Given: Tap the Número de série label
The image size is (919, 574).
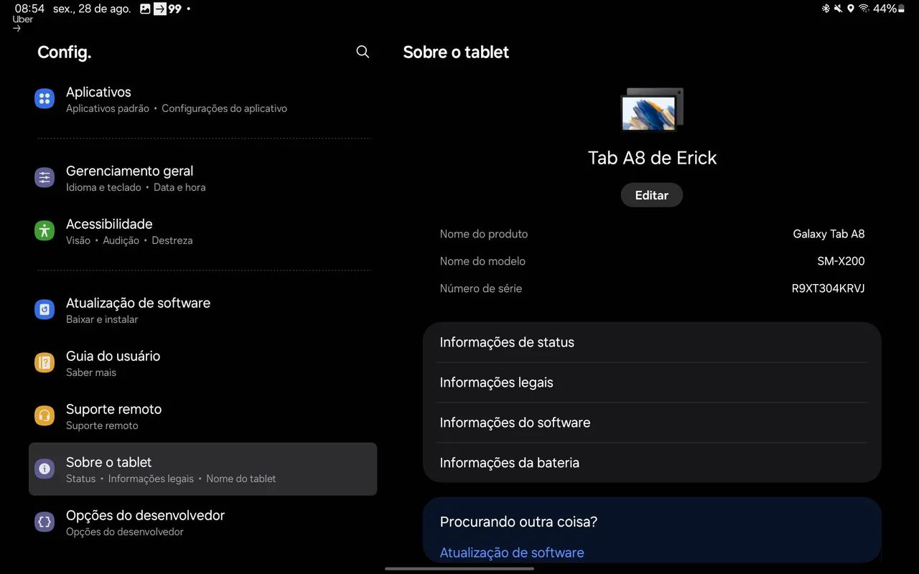Looking at the screenshot, I should pos(480,288).
